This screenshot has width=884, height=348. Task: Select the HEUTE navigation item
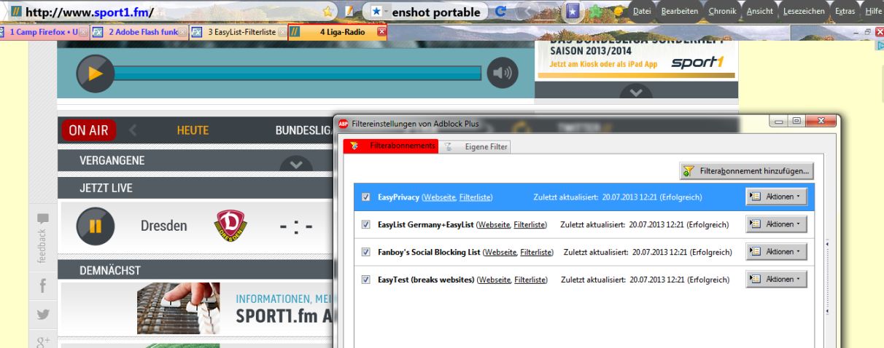coord(193,130)
